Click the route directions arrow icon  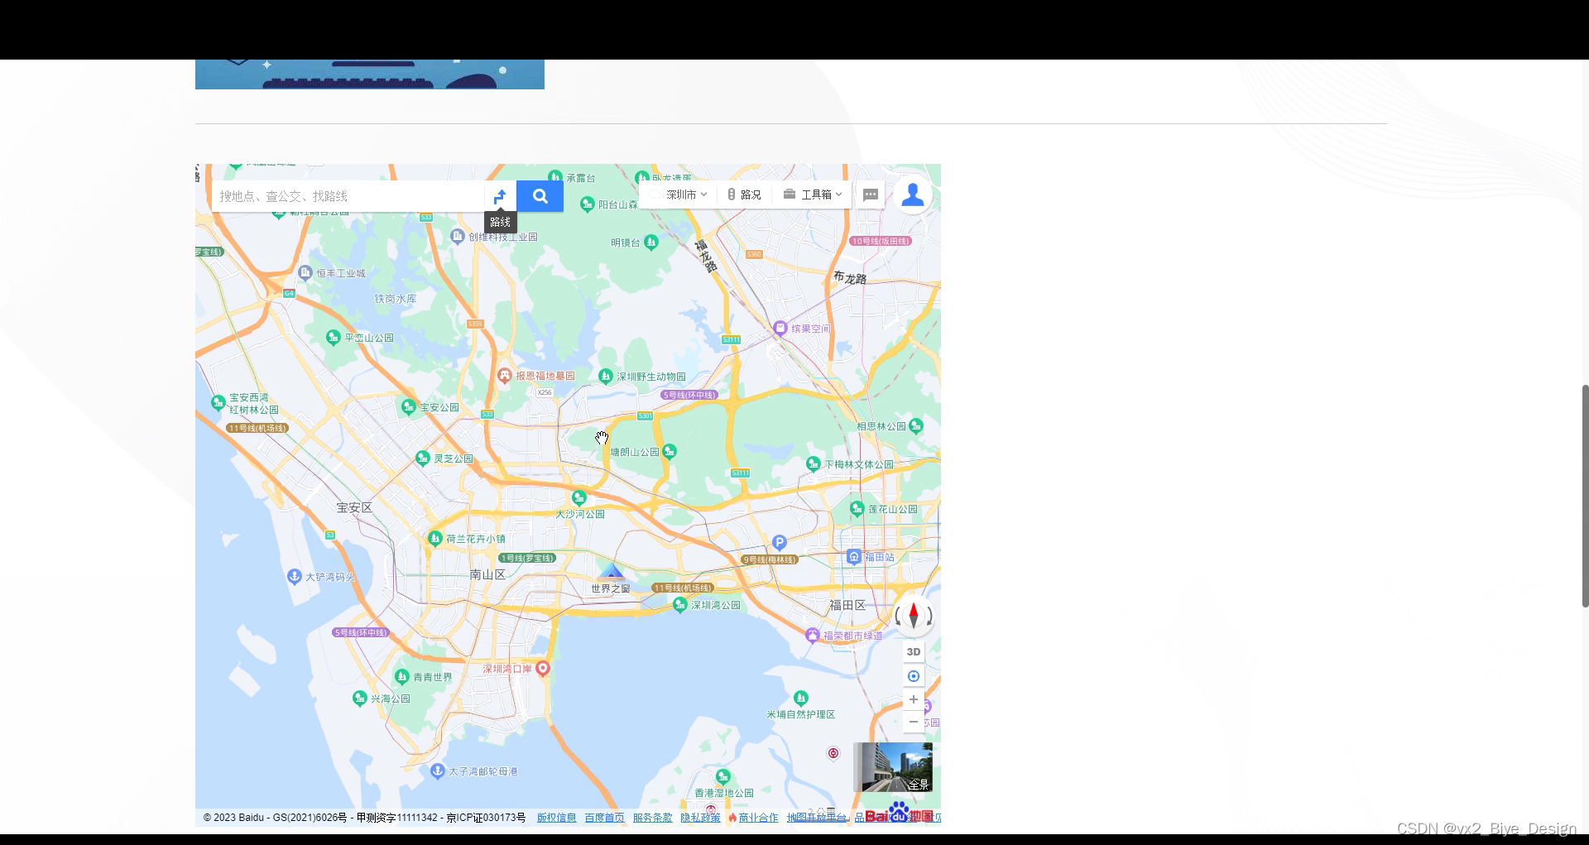pos(500,196)
